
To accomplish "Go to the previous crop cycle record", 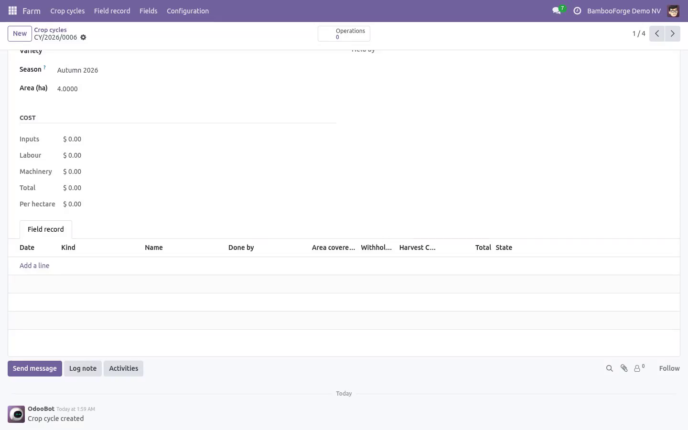I will click(657, 33).
